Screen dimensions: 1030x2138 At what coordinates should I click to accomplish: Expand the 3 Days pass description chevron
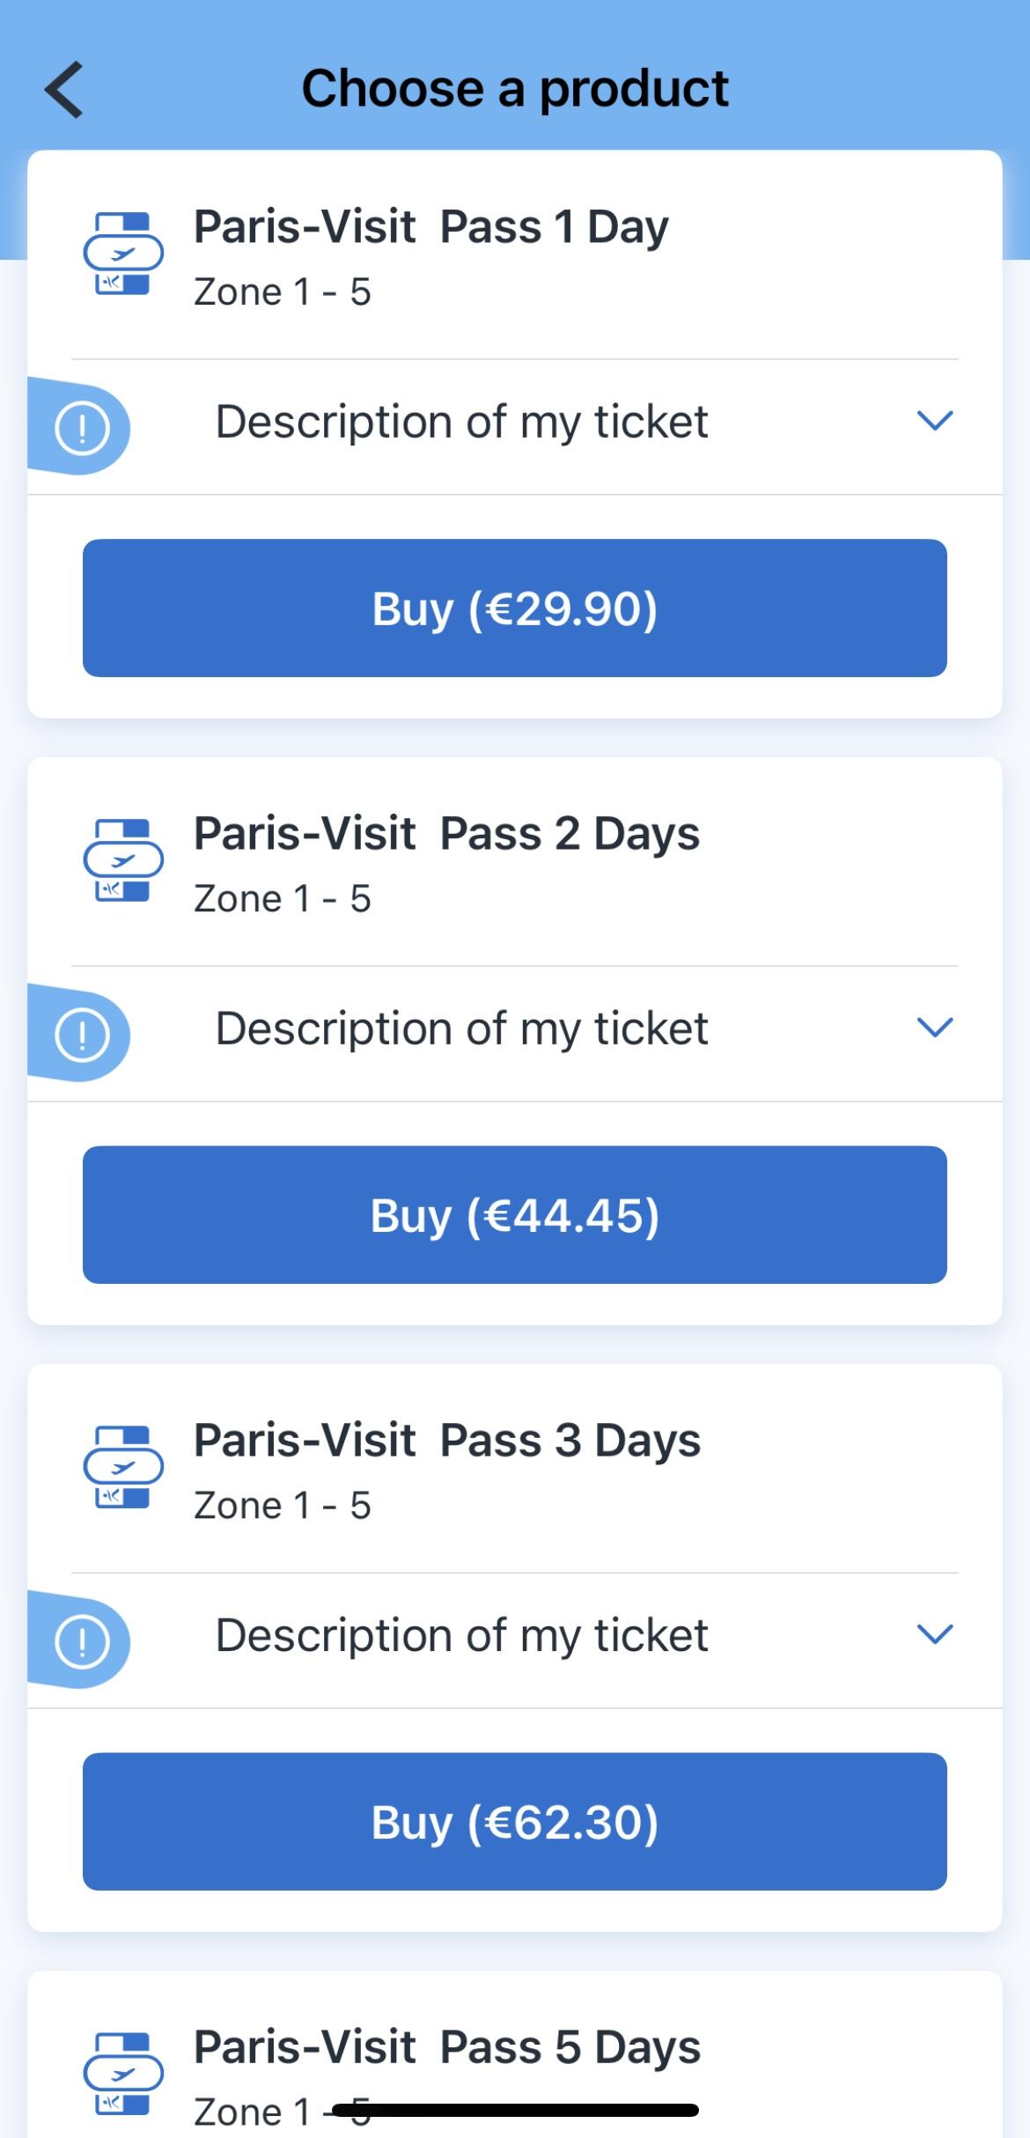point(935,1634)
